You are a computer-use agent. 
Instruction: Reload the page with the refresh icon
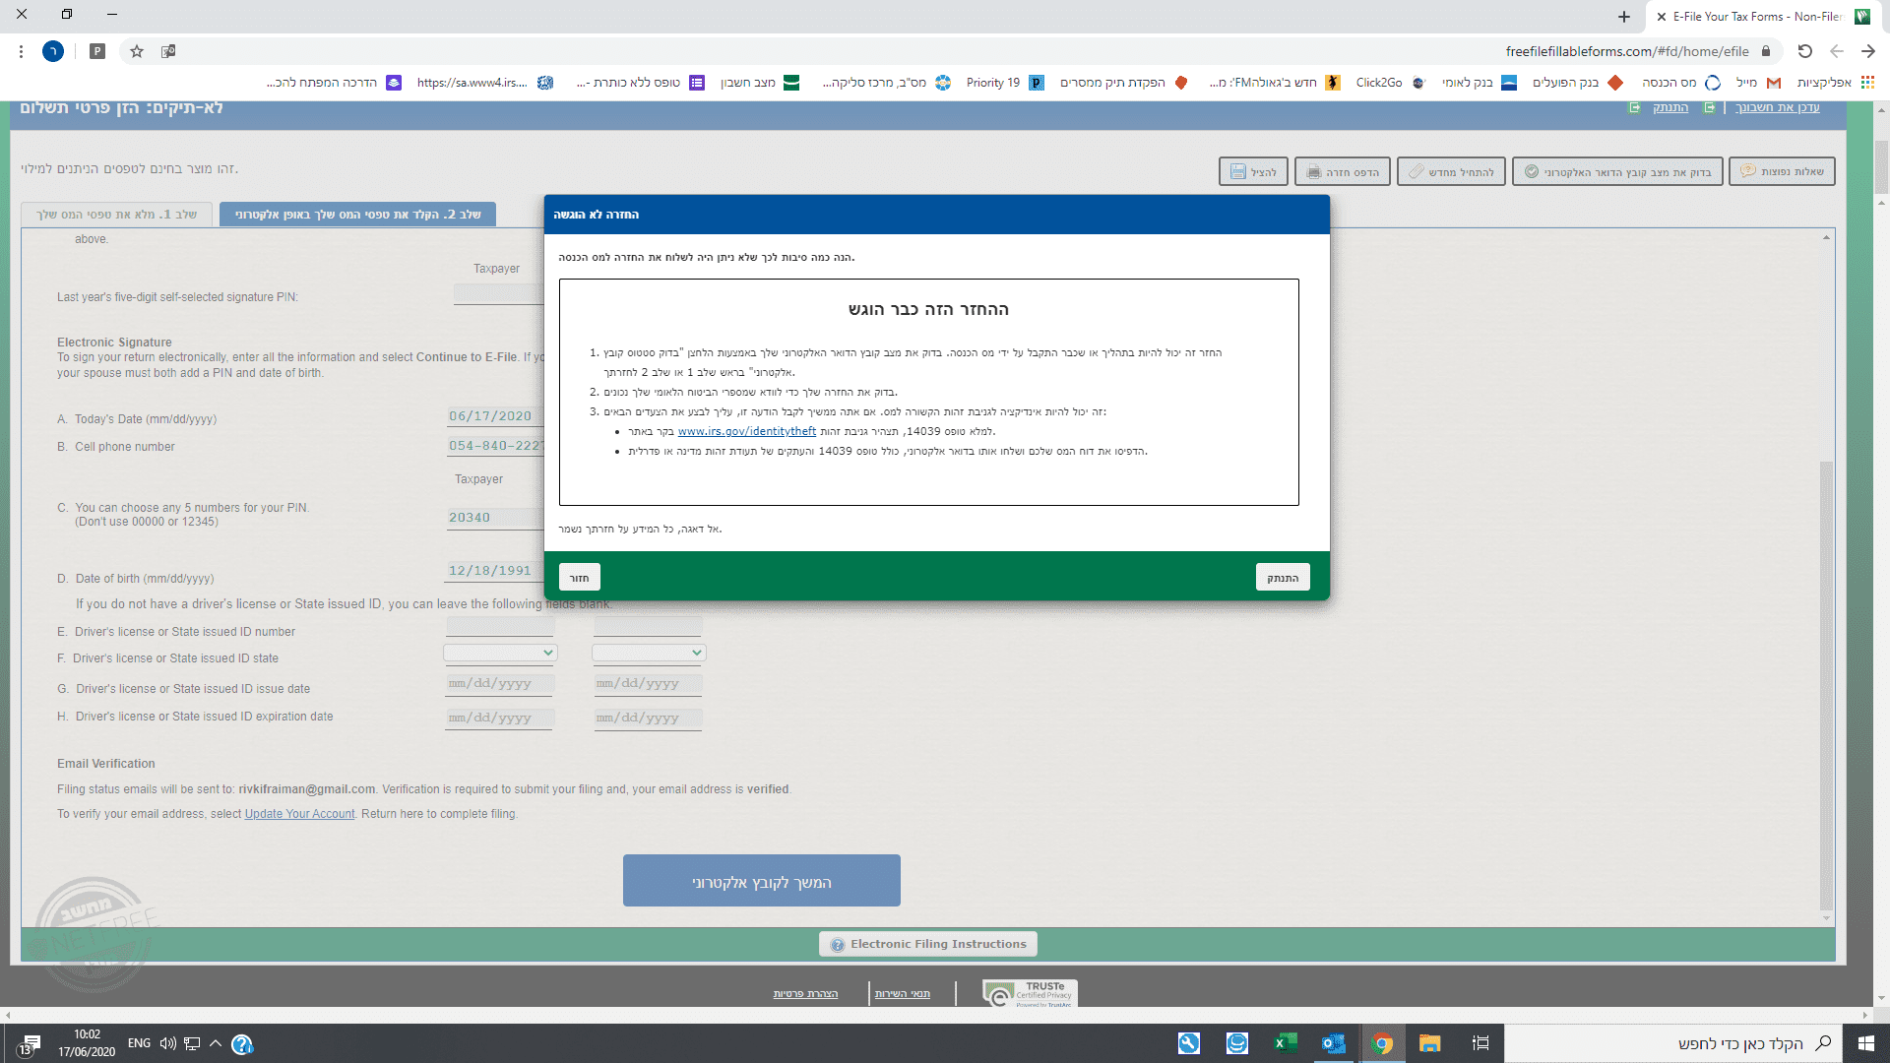[x=1804, y=51]
